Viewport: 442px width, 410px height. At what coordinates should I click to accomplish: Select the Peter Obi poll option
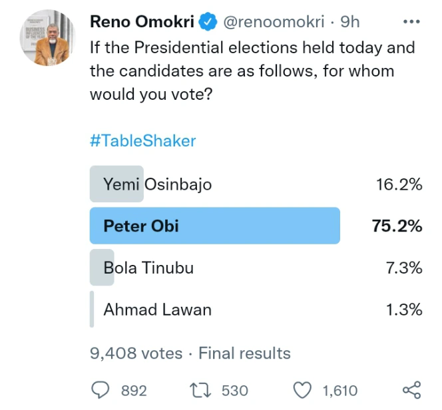point(141,226)
